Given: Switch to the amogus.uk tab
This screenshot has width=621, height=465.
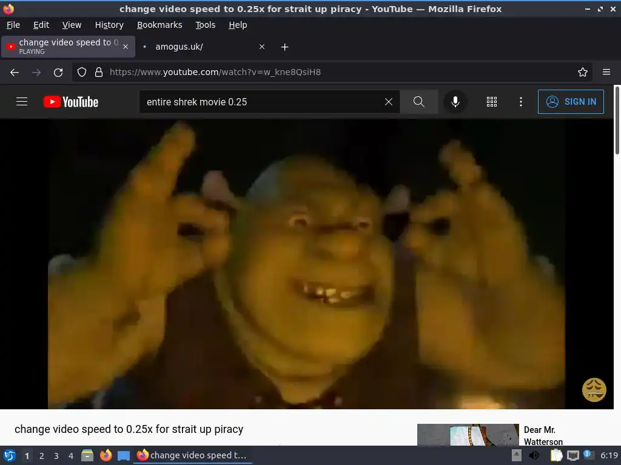Looking at the screenshot, I should tap(203, 47).
